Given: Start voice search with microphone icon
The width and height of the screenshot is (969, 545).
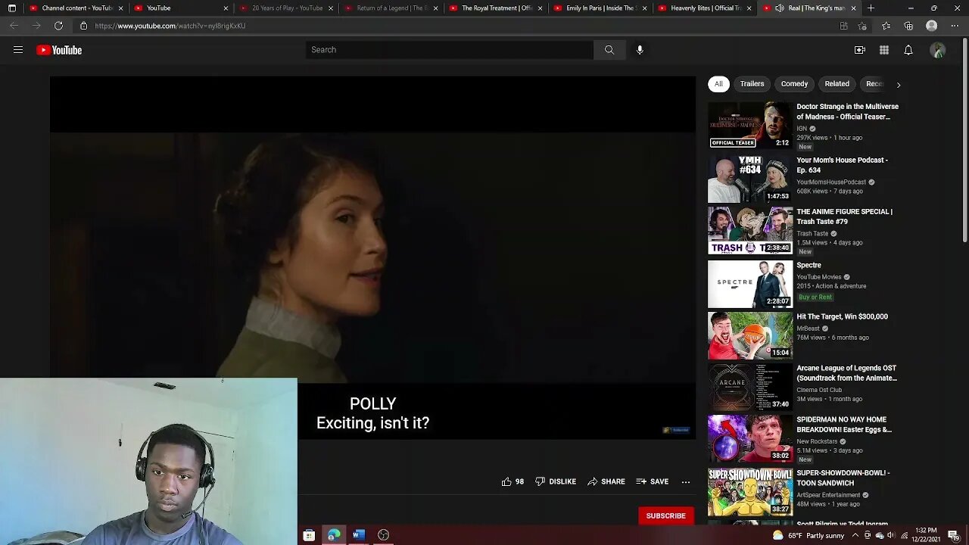Looking at the screenshot, I should click(x=640, y=50).
